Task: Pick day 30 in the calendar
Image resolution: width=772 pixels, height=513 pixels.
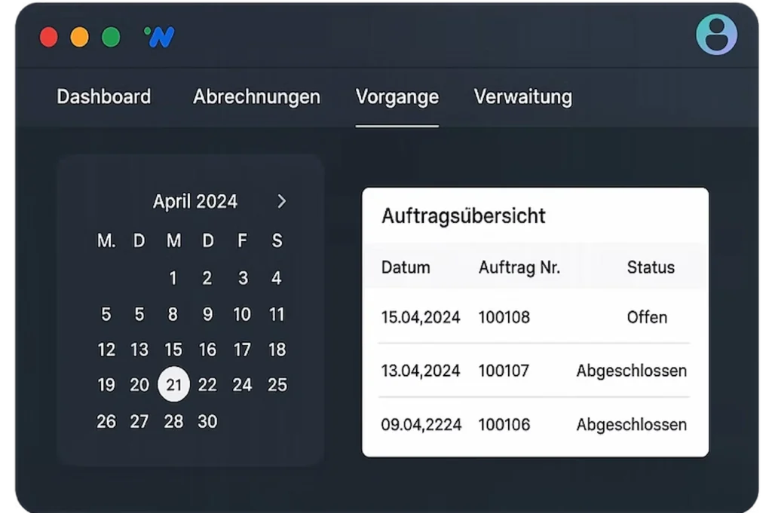Action: (207, 421)
